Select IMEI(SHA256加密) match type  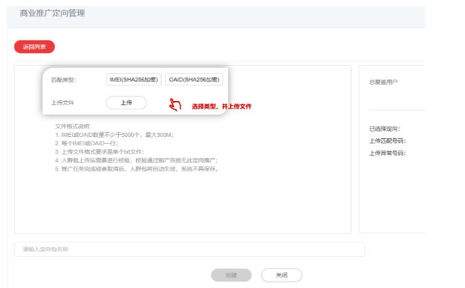134,79
